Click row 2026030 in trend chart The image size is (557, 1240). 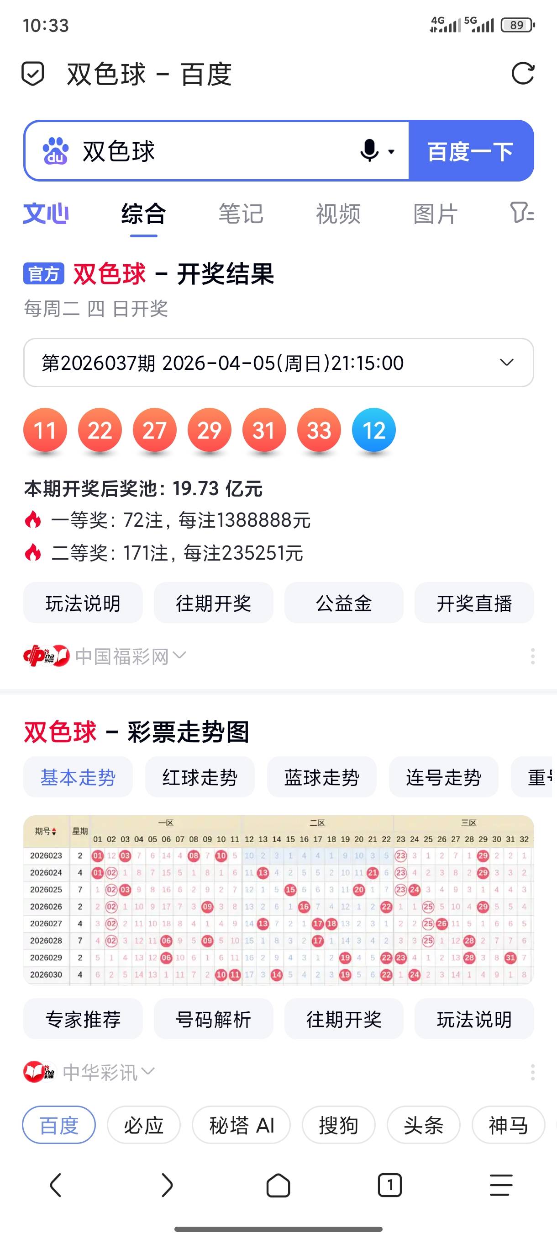point(279,974)
